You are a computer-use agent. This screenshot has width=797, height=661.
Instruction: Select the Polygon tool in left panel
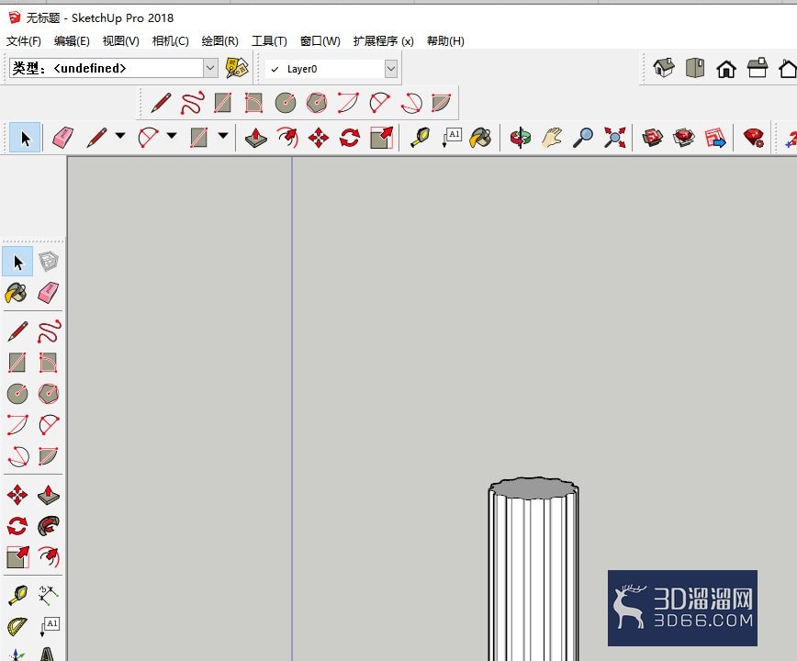[49, 394]
